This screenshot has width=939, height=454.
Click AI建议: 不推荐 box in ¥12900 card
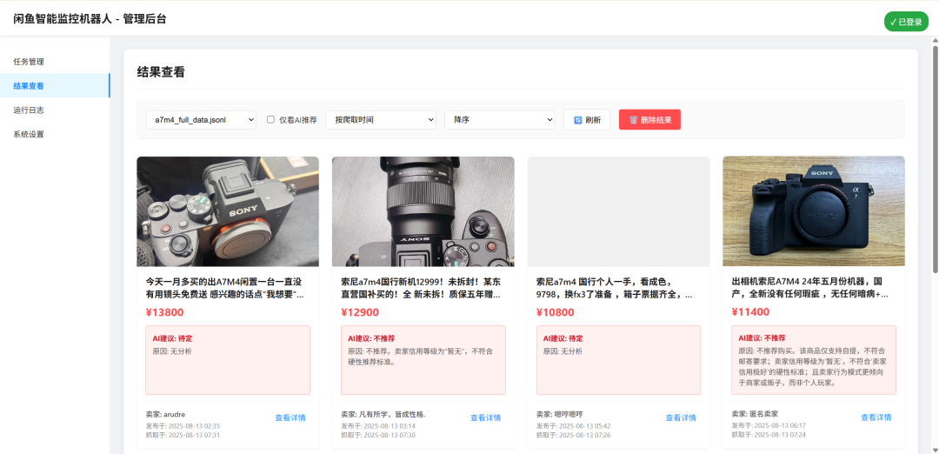click(423, 360)
